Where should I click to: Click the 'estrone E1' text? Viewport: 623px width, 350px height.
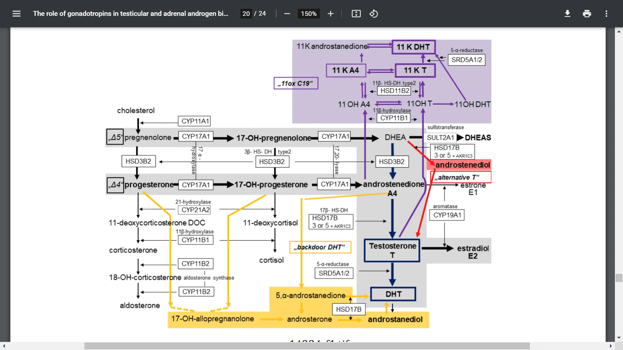[x=473, y=189]
